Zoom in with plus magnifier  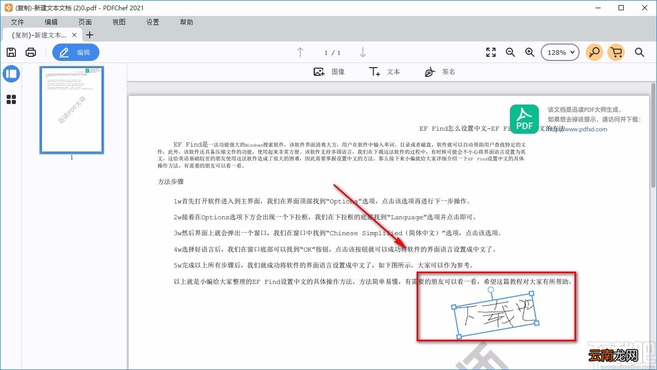click(x=530, y=52)
